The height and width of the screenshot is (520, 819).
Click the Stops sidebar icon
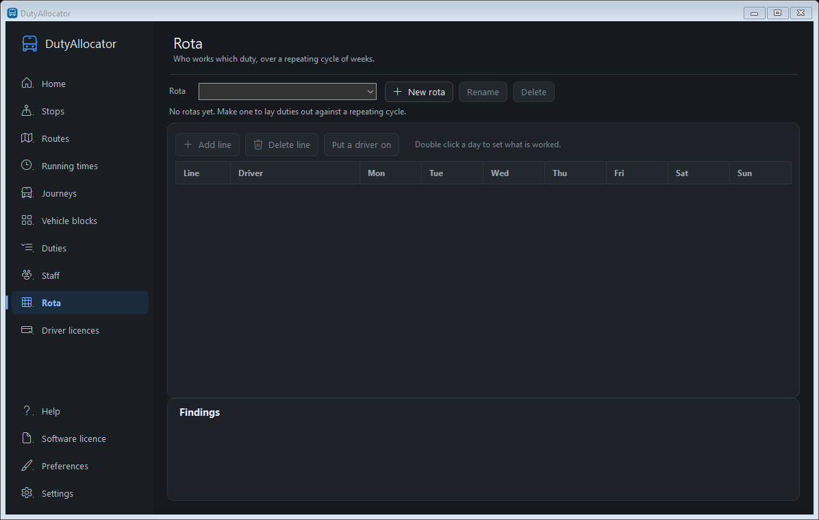(x=27, y=111)
